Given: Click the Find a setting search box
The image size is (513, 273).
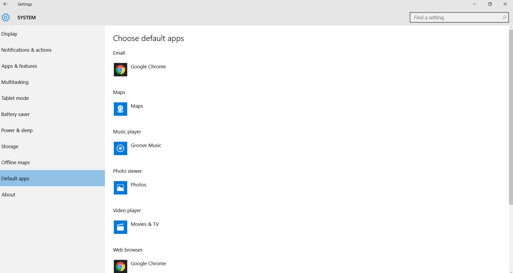Looking at the screenshot, I should click(x=459, y=17).
